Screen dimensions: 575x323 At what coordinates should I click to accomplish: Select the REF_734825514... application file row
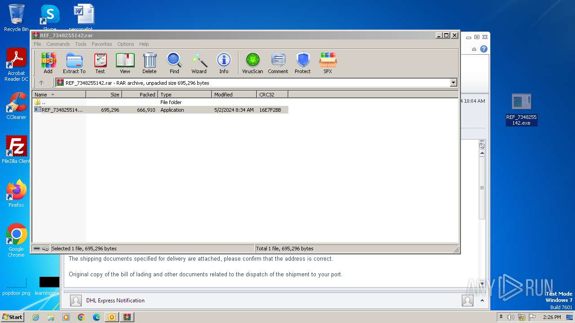coord(160,110)
